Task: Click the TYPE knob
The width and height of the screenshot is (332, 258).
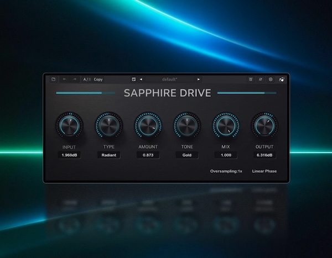Action: click(x=109, y=126)
